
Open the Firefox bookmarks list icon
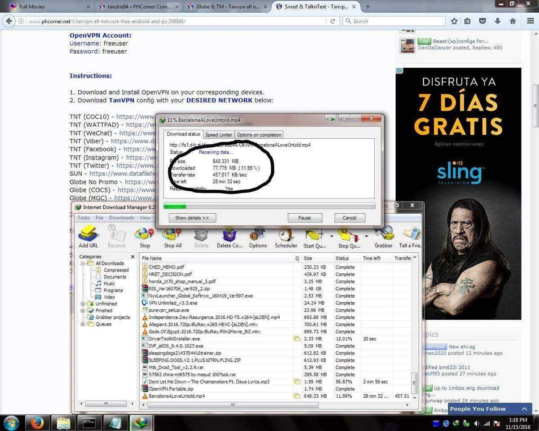(x=468, y=21)
